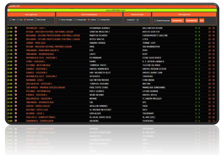Click team name Silkeborg
The image size is (223, 155).
coord(148,121)
